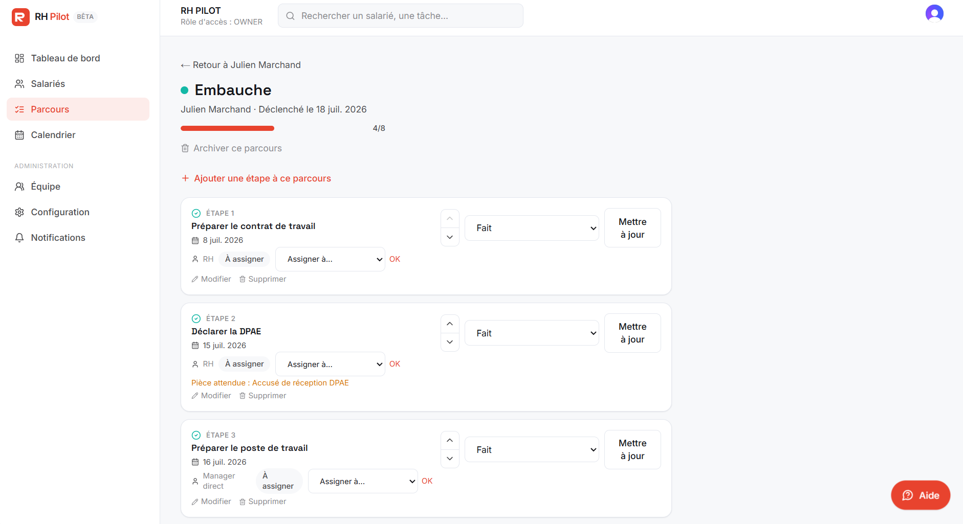963x524 pixels.
Task: Open the Équipe administration page
Action: 78,187
